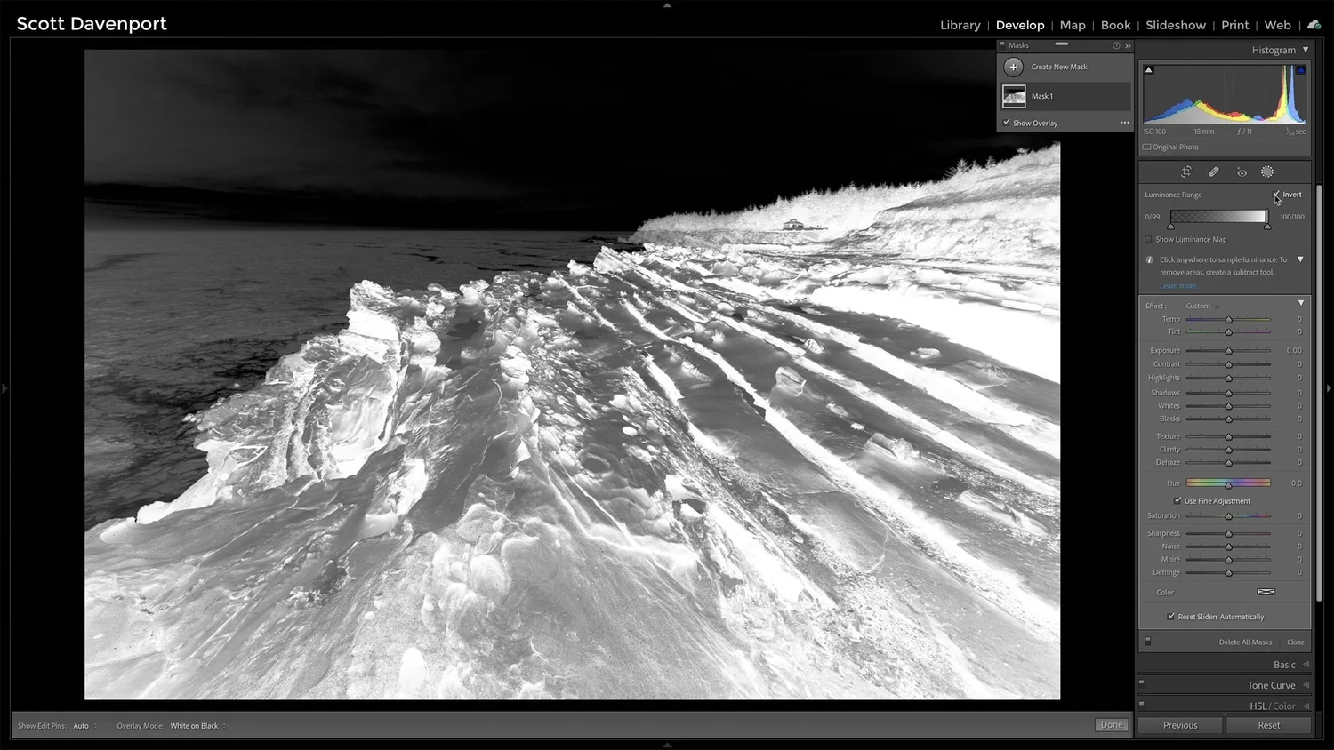Select the Red Eye Correction tool
1334x750 pixels.
pyautogui.click(x=1242, y=172)
